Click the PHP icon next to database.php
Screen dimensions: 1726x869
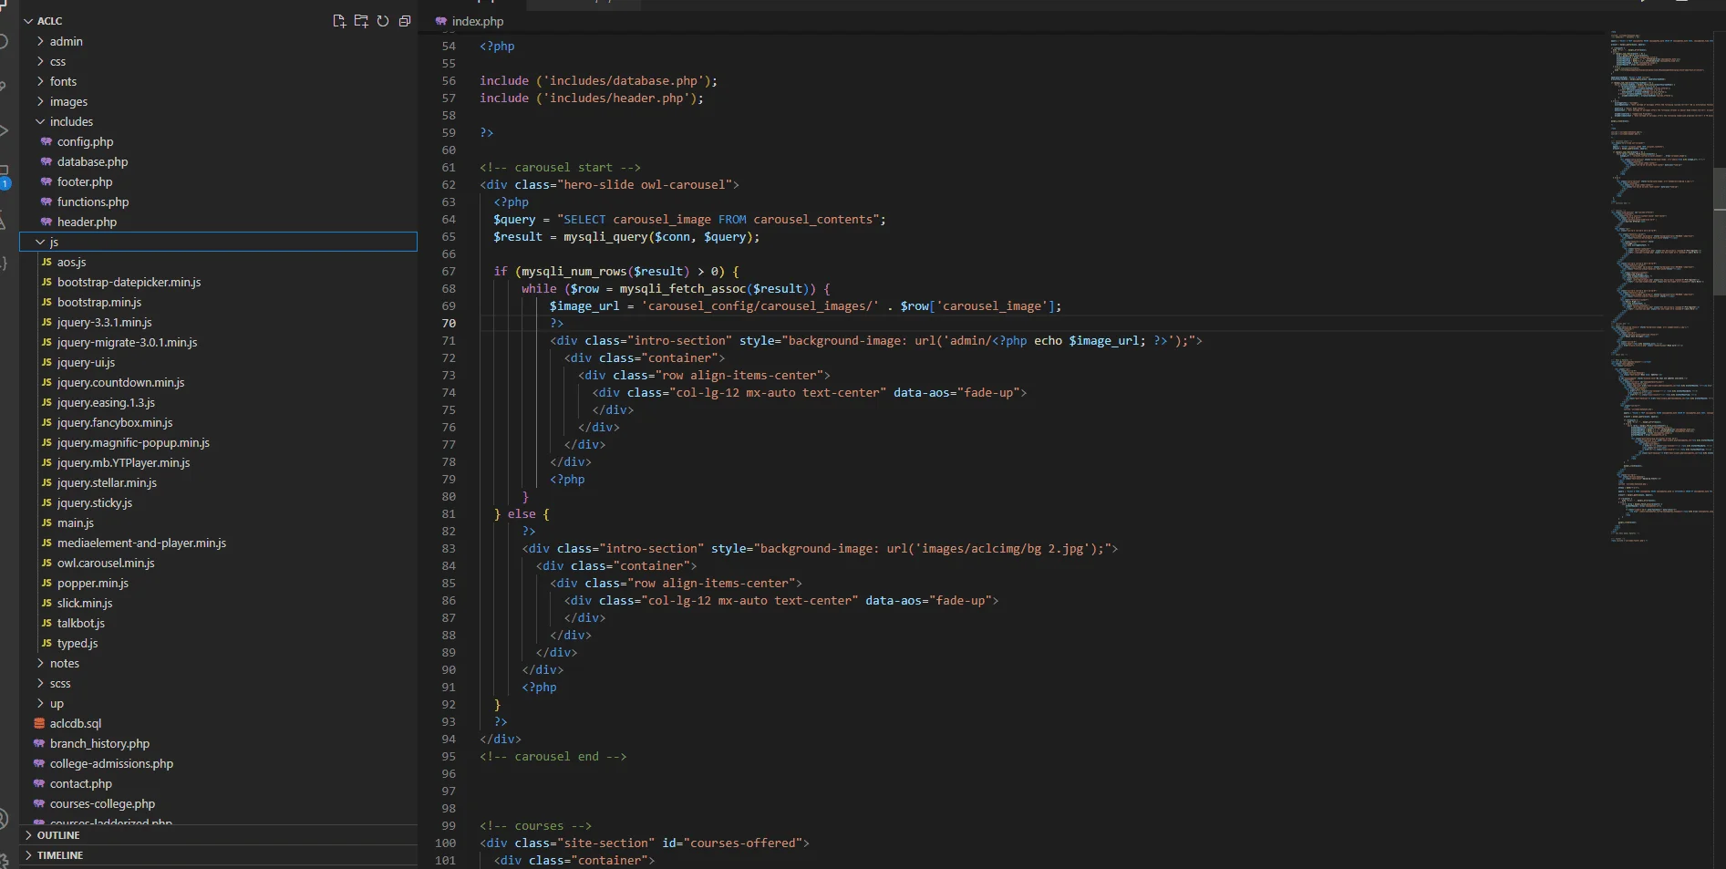47,161
